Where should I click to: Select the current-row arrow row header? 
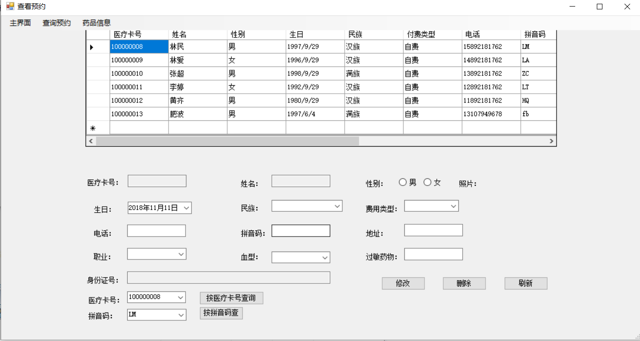point(98,47)
